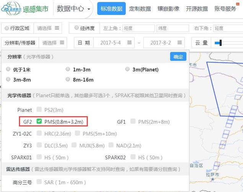
Task: Check the GF1 PMS(2m+8m) checkbox
Action: 133,121
